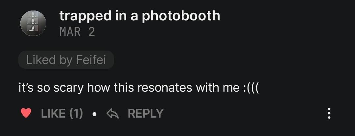Screen dimensions: 355x136
Task: Click the like count '(1)'
Action: point(76,113)
